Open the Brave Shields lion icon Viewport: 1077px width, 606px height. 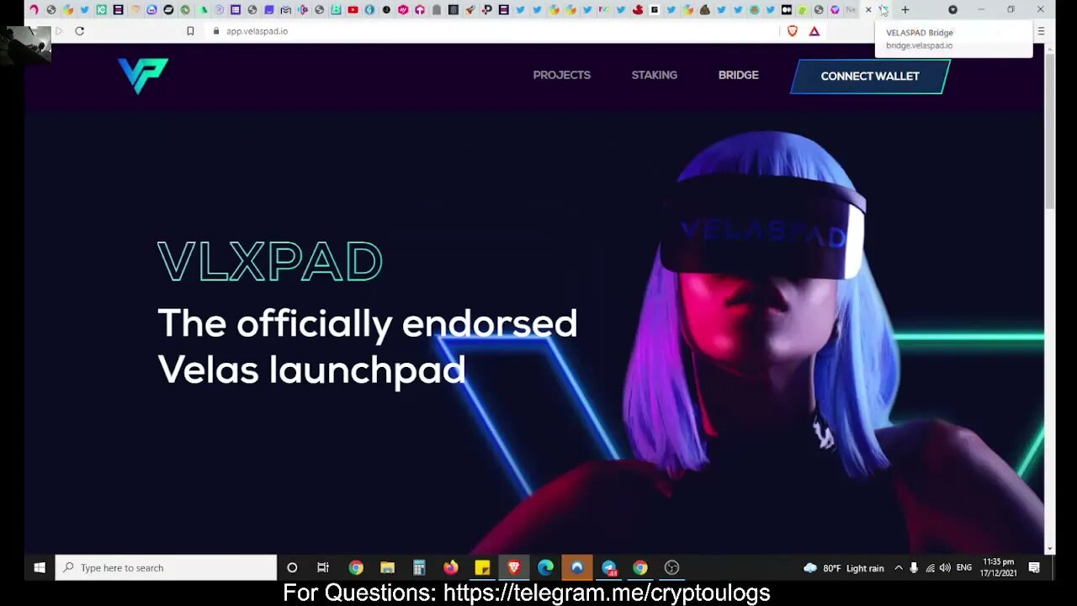(x=792, y=31)
